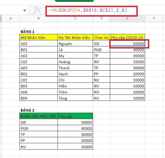Click the BẢNG 1 title cell
The image size is (165, 158).
tap(39, 31)
